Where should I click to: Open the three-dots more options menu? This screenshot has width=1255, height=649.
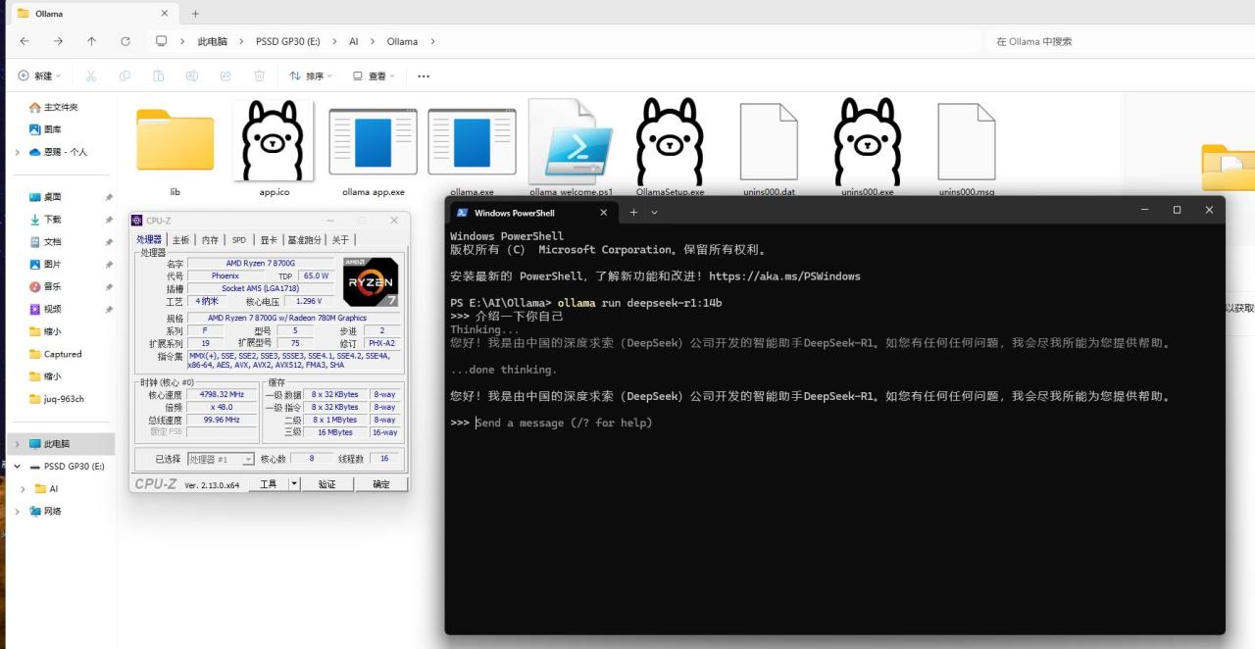424,75
